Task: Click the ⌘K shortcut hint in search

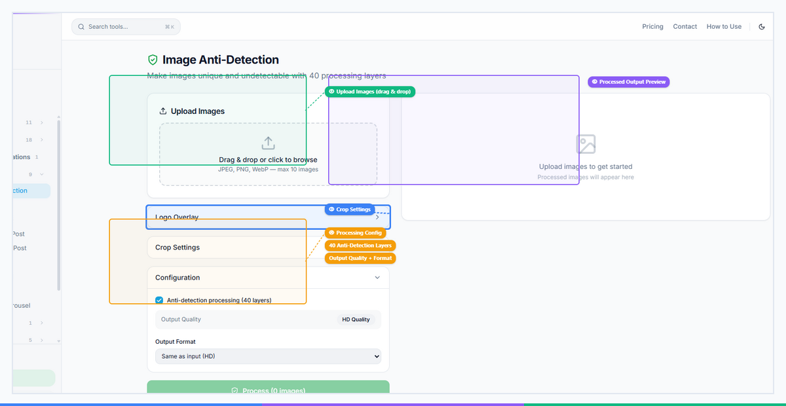Action: (x=170, y=27)
